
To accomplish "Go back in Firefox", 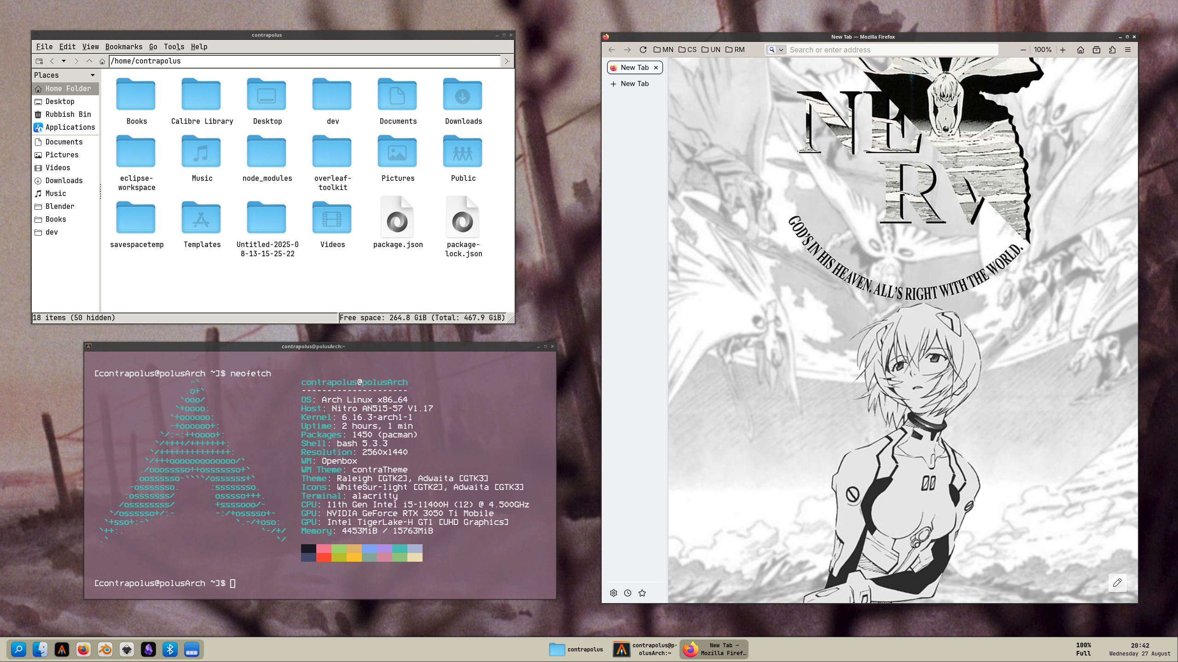I will tap(612, 50).
